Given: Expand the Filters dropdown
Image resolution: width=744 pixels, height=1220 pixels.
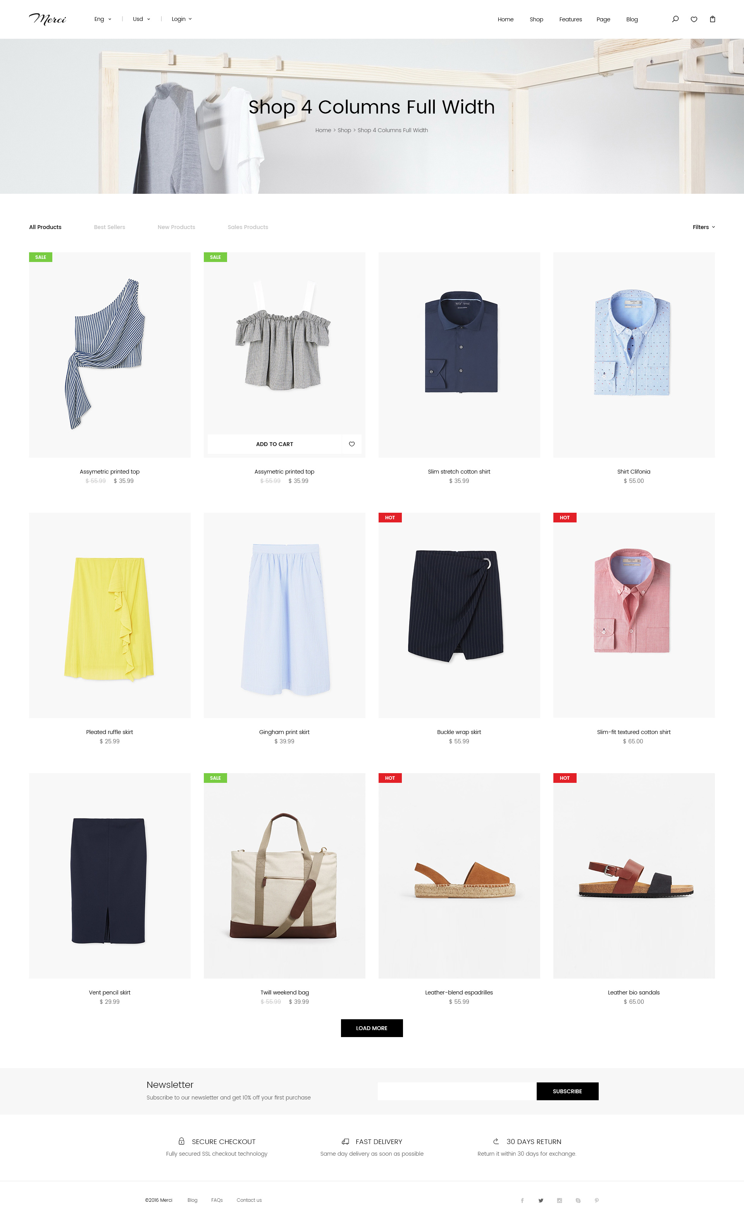Looking at the screenshot, I should point(703,227).
